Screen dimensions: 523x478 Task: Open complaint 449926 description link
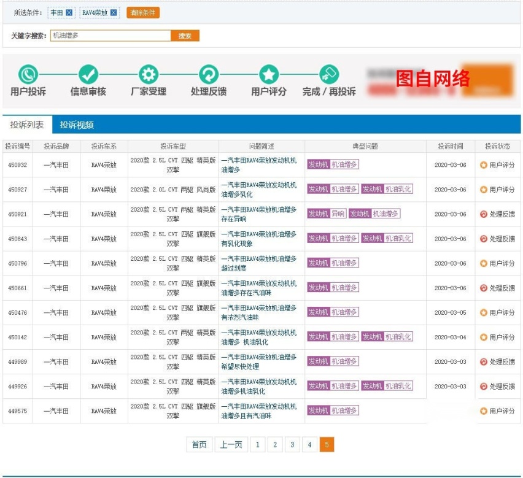(x=259, y=387)
